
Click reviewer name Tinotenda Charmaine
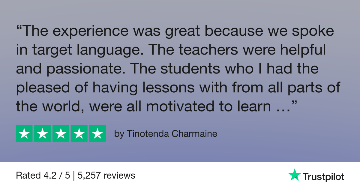(172, 134)
